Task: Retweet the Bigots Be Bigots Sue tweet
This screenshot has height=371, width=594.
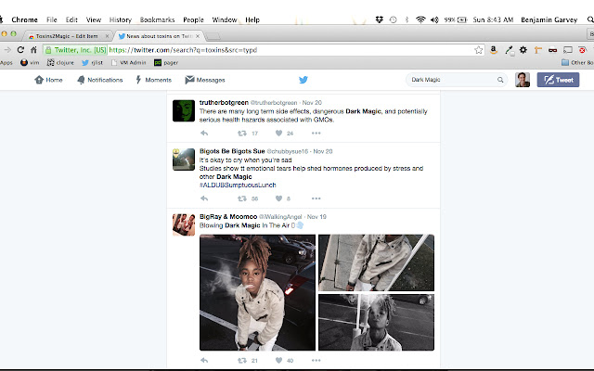Action: [x=242, y=198]
